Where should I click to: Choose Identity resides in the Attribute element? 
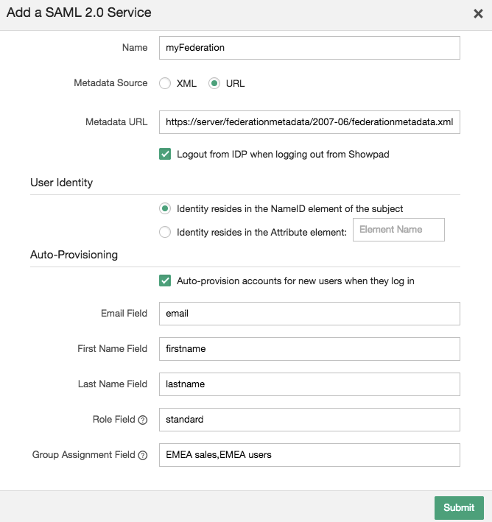click(x=165, y=233)
